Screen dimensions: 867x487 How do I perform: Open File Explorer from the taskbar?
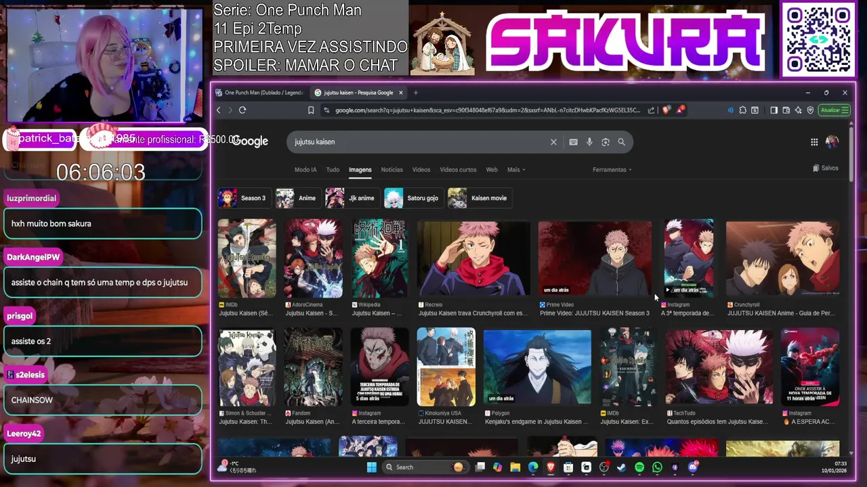[x=515, y=467]
